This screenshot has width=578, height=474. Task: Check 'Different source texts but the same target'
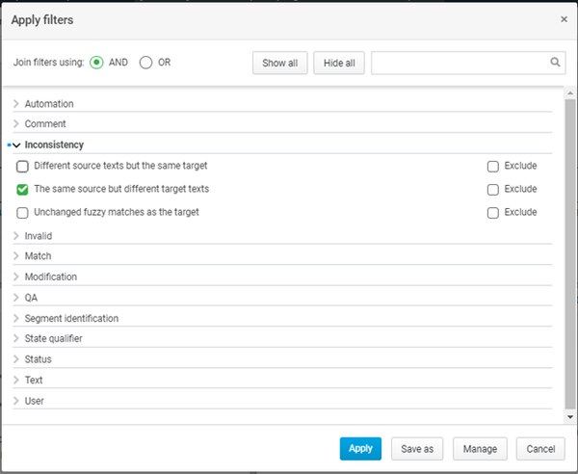(23, 166)
